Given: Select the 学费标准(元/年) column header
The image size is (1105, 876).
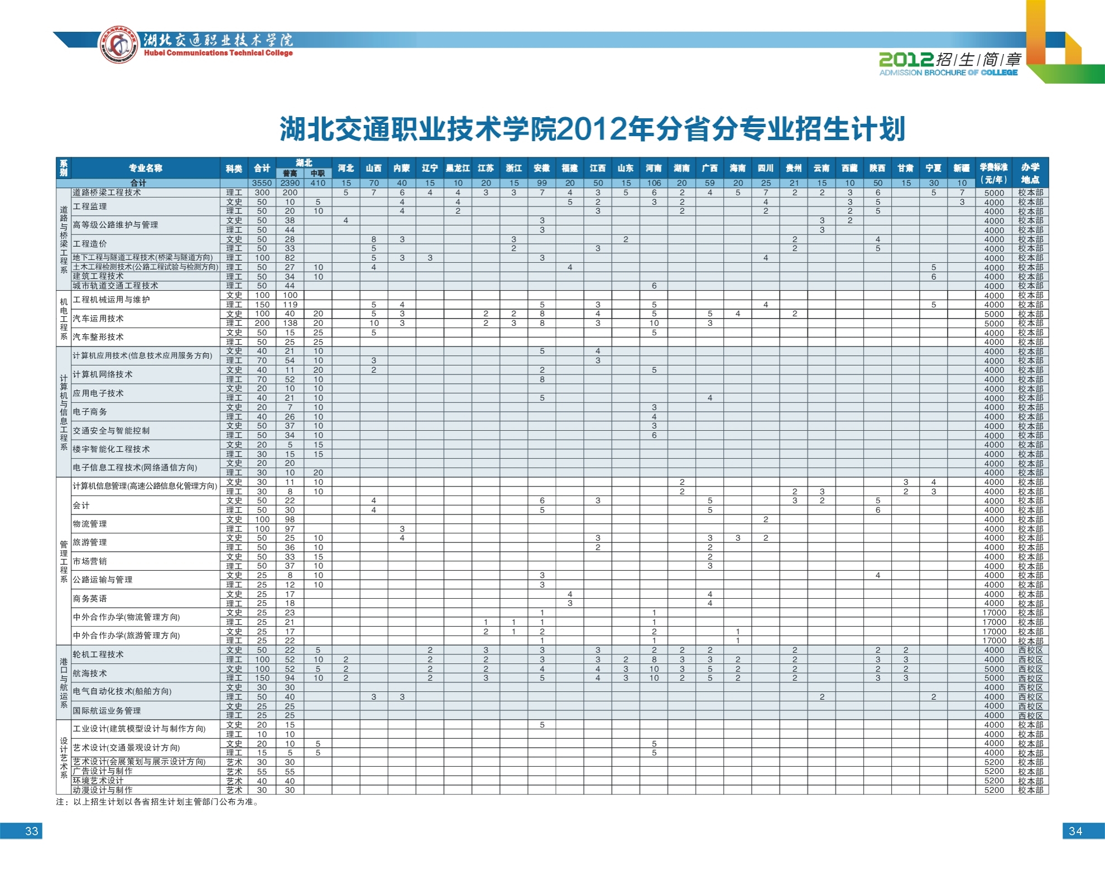Looking at the screenshot, I should coord(994,173).
